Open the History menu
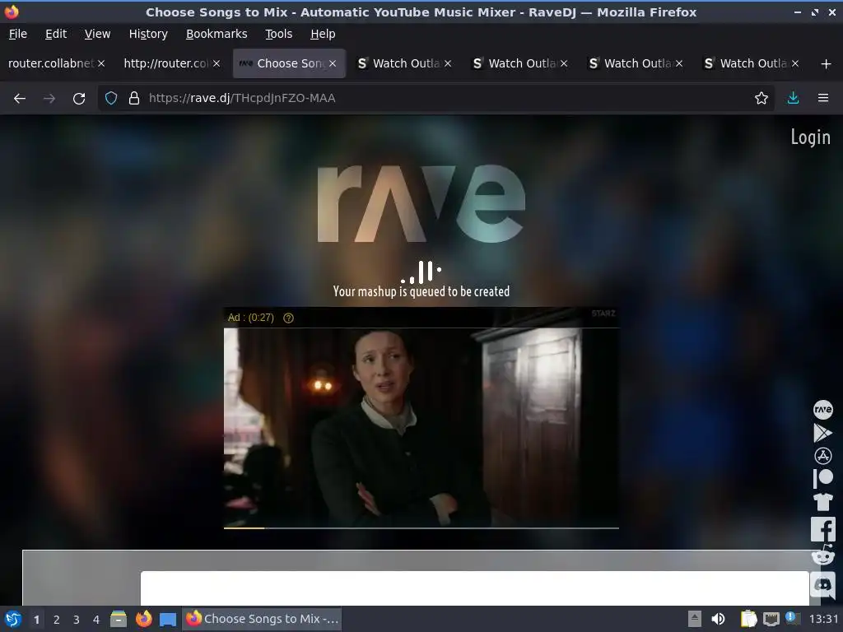 tap(148, 34)
